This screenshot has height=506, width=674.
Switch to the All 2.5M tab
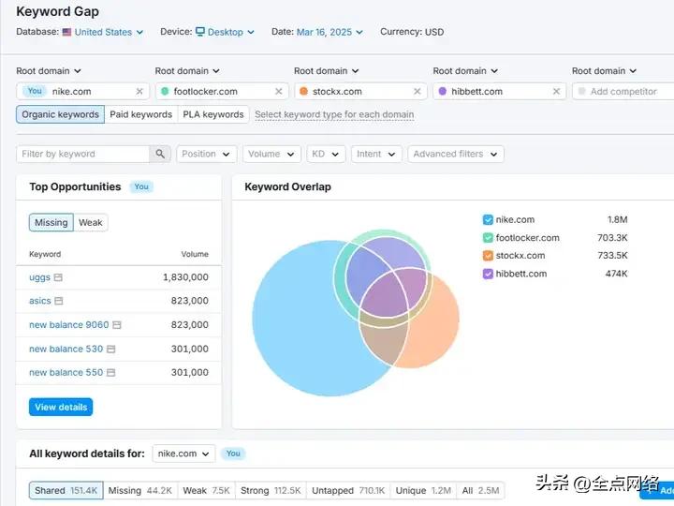[480, 490]
